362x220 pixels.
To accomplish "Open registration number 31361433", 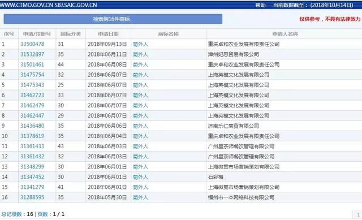I will (32, 146).
